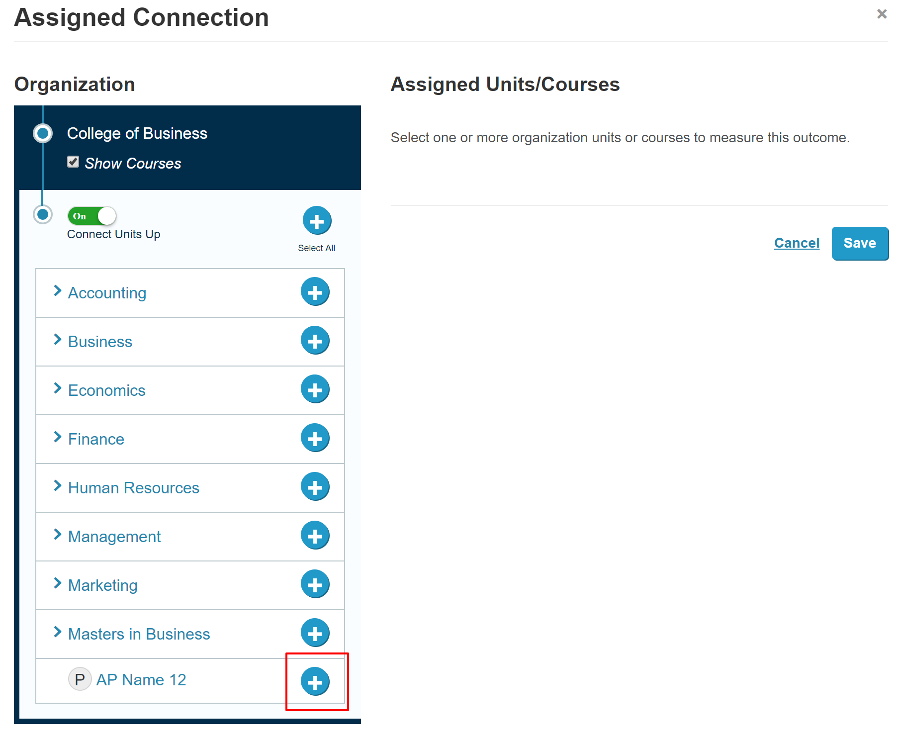
Task: Click the College of Business heading text
Action: [x=137, y=133]
